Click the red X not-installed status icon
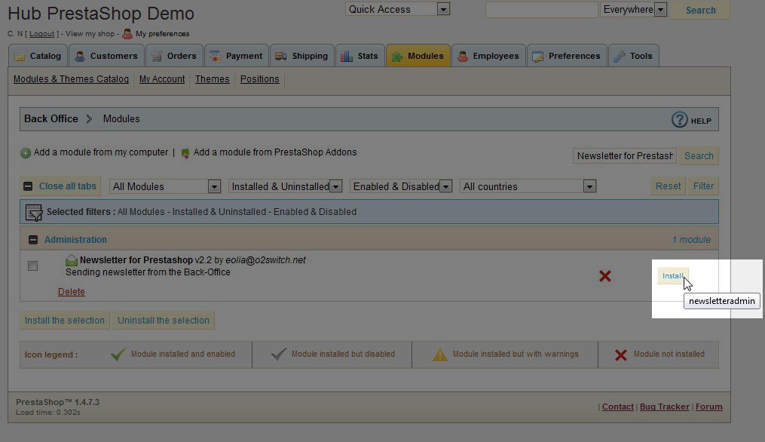This screenshot has width=765, height=442. (x=604, y=277)
